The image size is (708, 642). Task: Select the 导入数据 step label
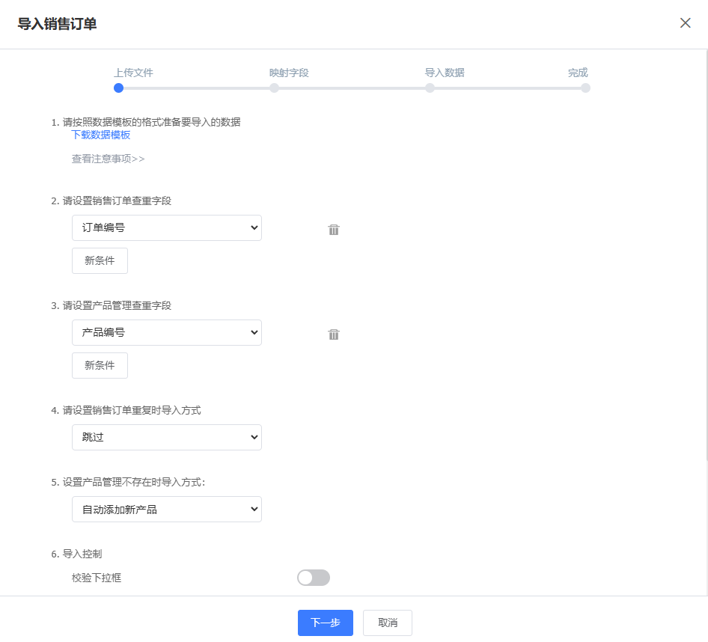tap(445, 73)
